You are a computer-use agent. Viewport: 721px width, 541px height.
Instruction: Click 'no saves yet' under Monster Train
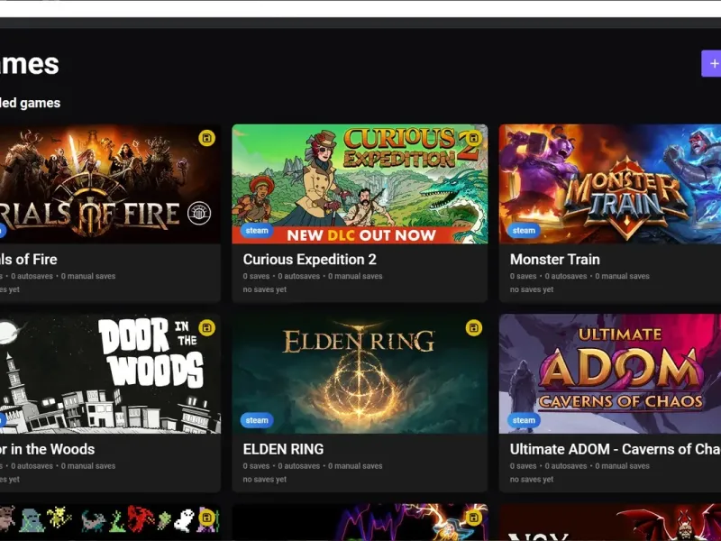click(x=532, y=289)
